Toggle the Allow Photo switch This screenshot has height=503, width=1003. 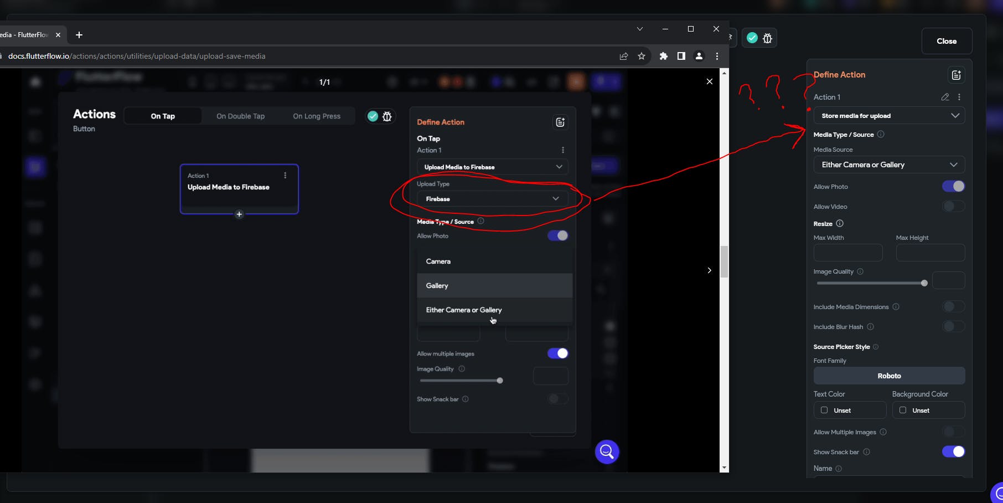(953, 187)
